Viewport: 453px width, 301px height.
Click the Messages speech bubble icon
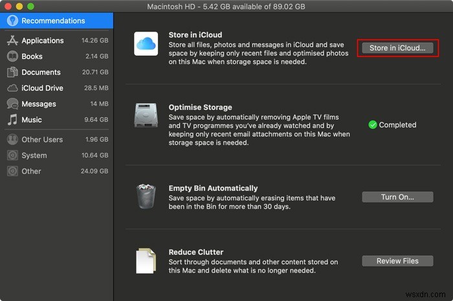pos(12,104)
